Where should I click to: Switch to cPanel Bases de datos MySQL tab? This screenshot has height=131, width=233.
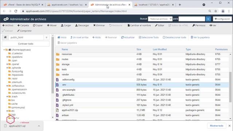pos(24,5)
